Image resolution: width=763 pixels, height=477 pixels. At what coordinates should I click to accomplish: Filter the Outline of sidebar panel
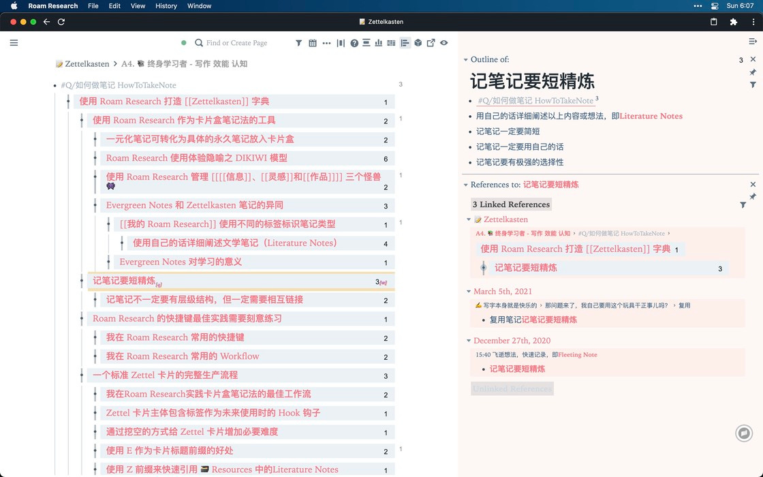753,84
